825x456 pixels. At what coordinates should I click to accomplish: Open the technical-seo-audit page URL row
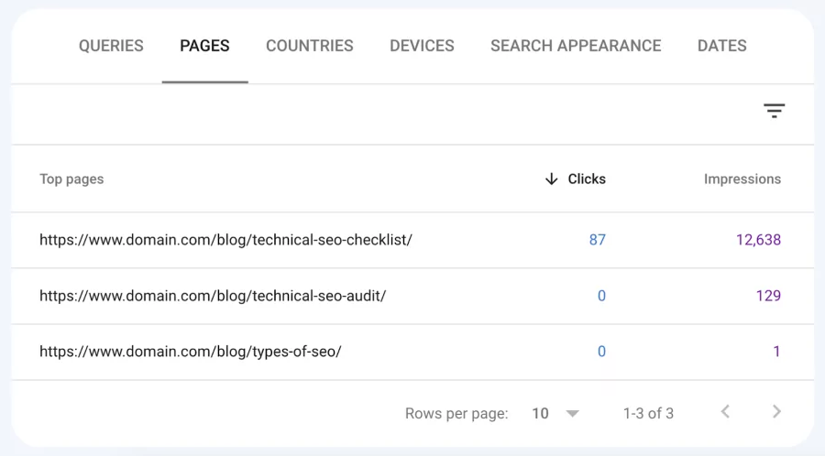point(213,296)
